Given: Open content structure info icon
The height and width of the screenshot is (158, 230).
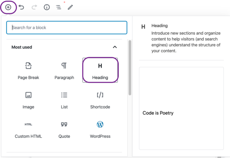Looking at the screenshot, I should click(x=47, y=7).
